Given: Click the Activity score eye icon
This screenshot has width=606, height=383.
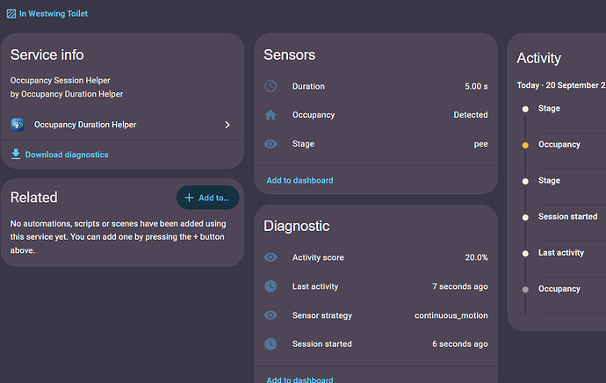Looking at the screenshot, I should point(271,257).
